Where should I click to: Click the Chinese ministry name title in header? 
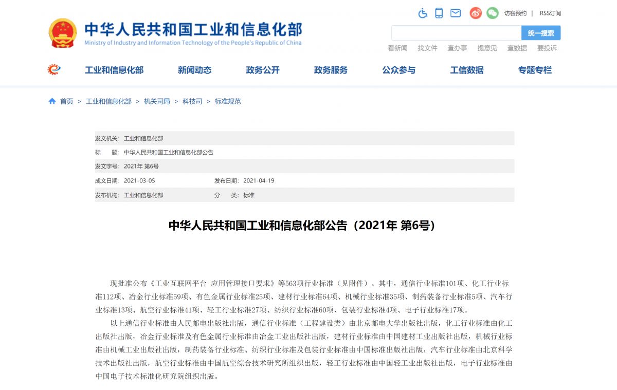coord(193,29)
